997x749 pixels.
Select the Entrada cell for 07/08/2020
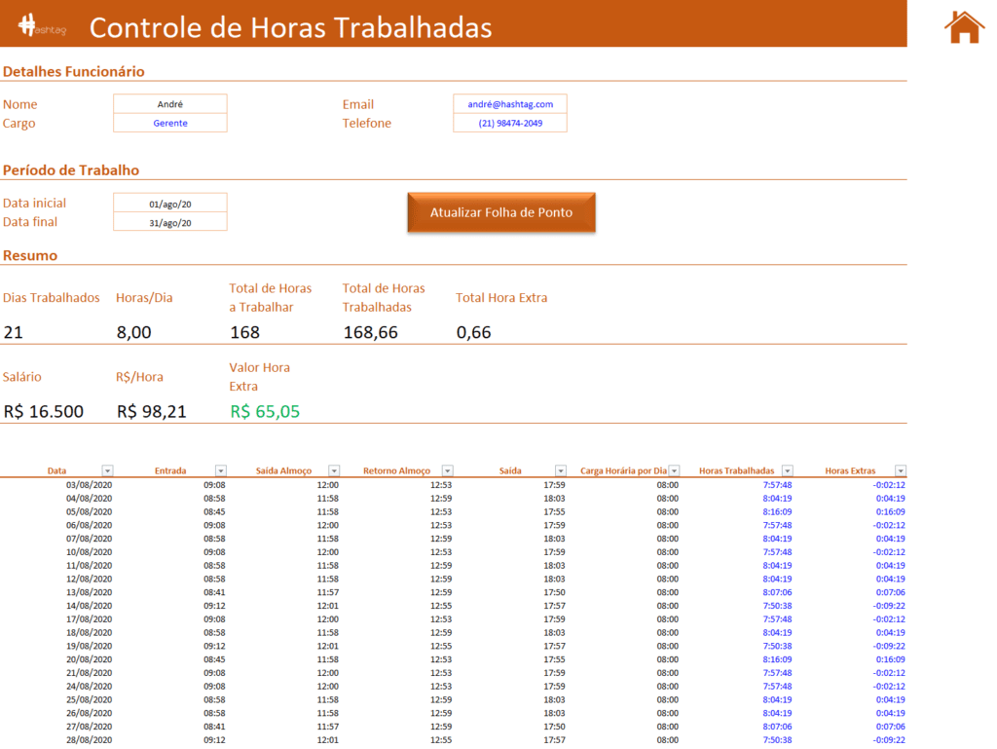coord(214,539)
